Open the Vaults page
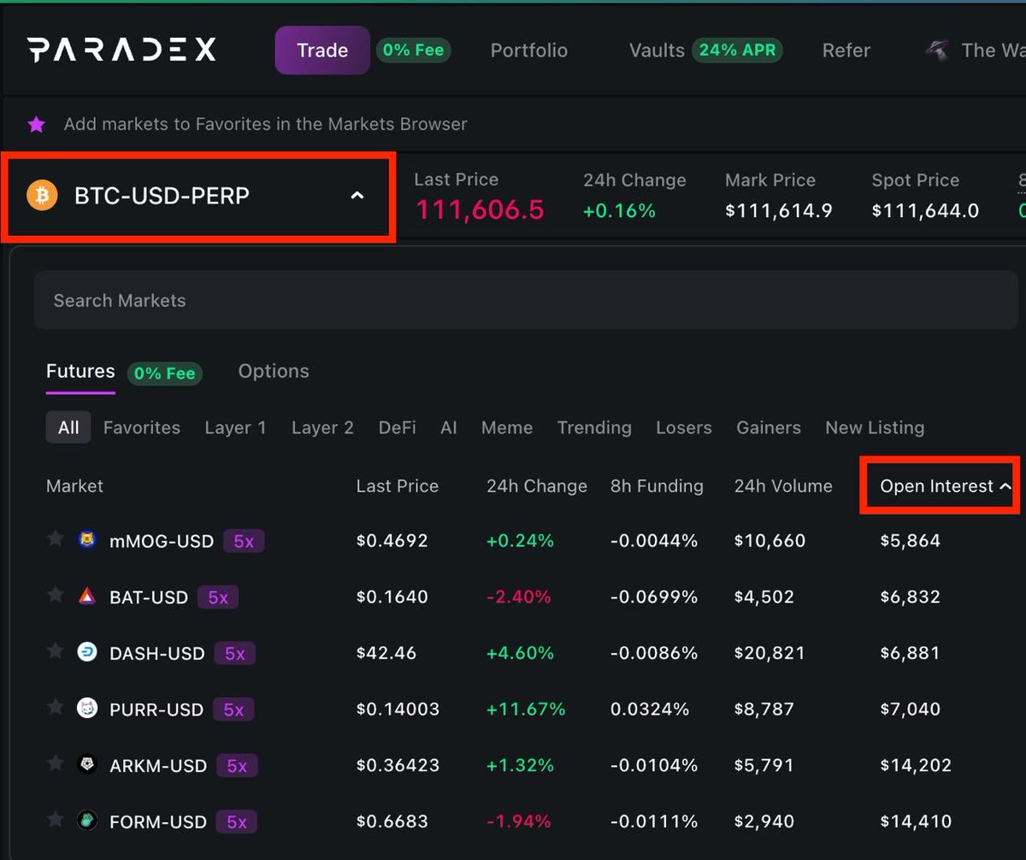 (x=657, y=50)
